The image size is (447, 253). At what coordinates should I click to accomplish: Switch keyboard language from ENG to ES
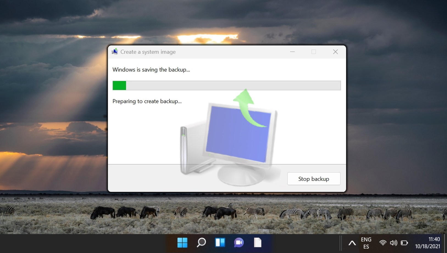pos(366,243)
